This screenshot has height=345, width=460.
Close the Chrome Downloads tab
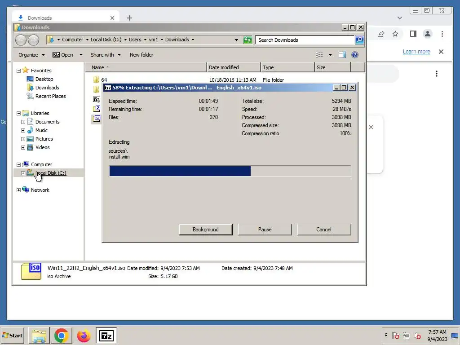112,18
